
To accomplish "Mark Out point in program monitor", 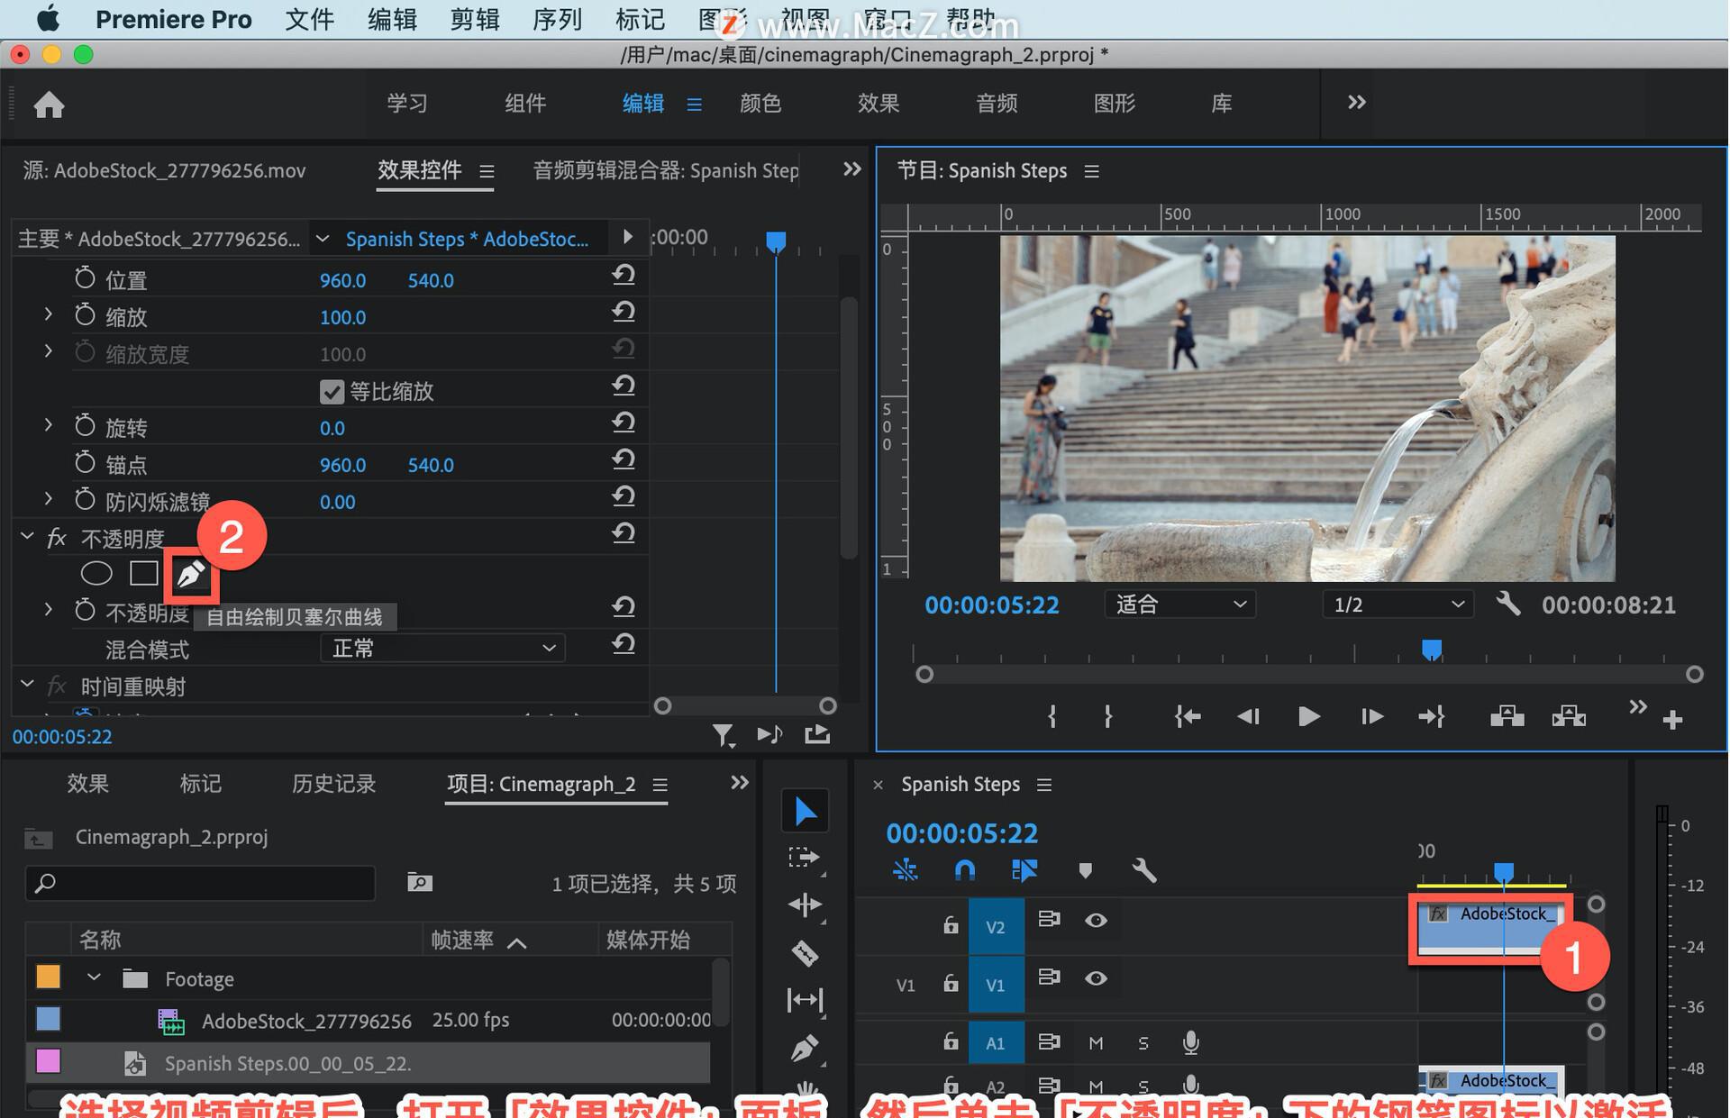I will point(1108,716).
